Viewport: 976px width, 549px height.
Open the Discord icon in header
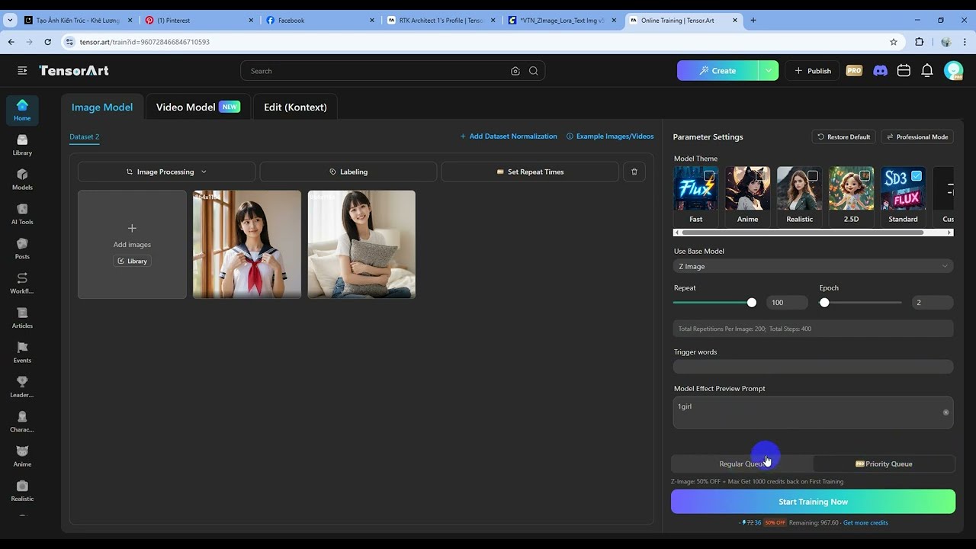(880, 70)
